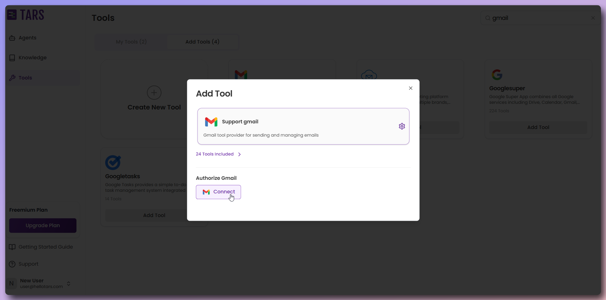The width and height of the screenshot is (606, 300).
Task: Click the Create New Tool plus icon
Action: (x=154, y=92)
